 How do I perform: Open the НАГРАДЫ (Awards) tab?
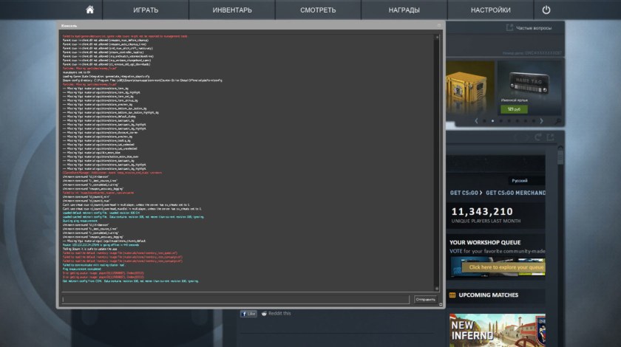404,10
